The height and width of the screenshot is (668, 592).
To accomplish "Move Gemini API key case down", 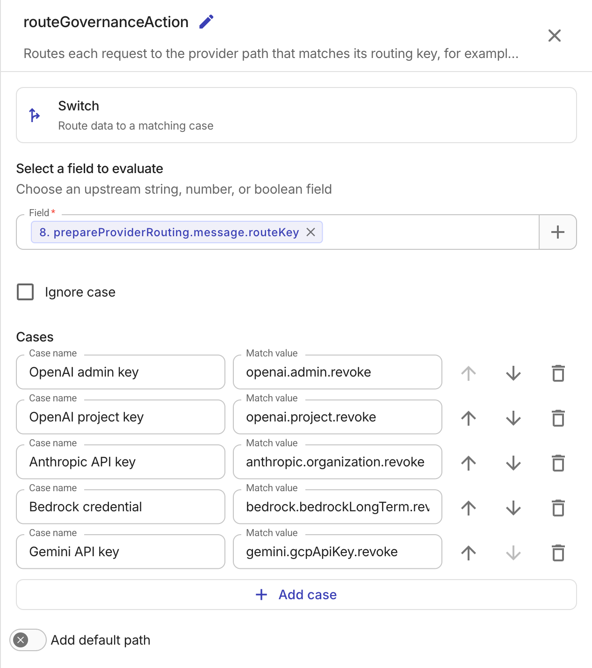I will click(x=513, y=552).
